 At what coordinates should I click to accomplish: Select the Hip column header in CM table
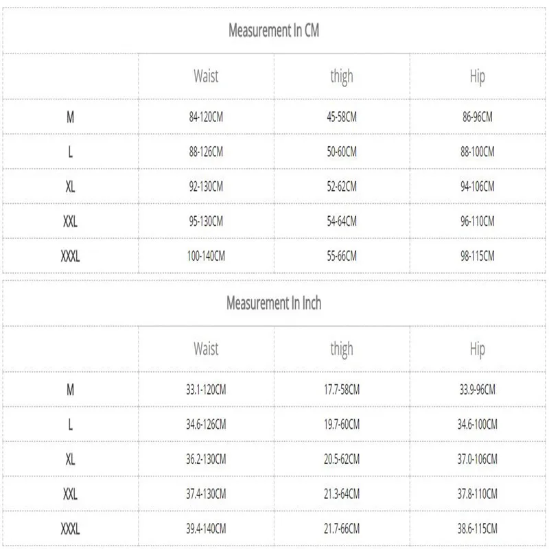tap(478, 77)
